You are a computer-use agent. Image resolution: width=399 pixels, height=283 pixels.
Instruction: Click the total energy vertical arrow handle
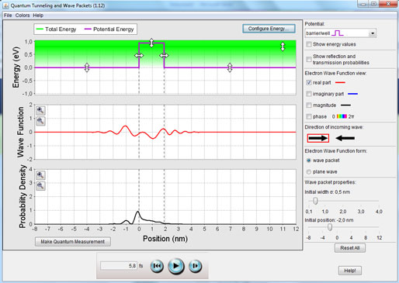pos(283,47)
